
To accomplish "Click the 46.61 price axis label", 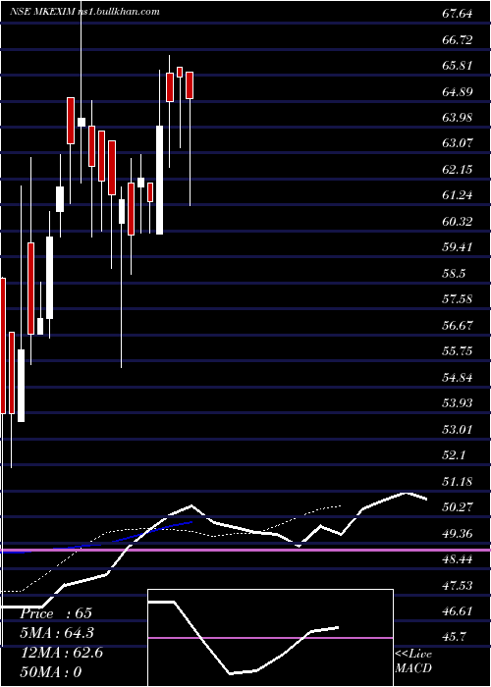I will (458, 610).
